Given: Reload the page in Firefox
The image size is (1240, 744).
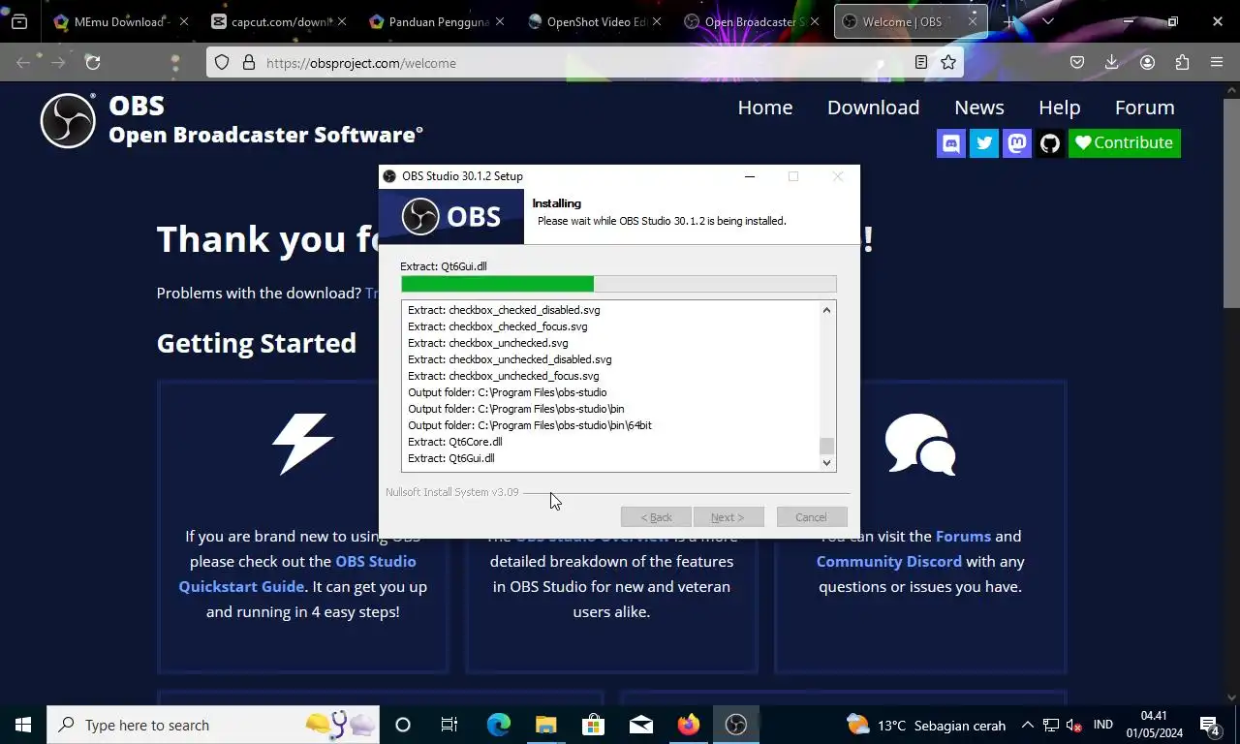Looking at the screenshot, I should point(93,63).
